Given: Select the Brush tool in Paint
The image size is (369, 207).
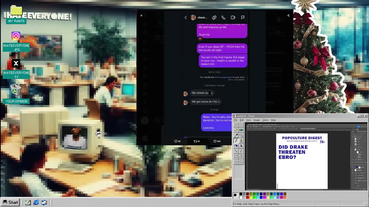Looking at the screenshot, I should coord(241,141).
